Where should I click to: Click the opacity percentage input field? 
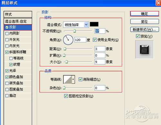[x=100, y=31]
